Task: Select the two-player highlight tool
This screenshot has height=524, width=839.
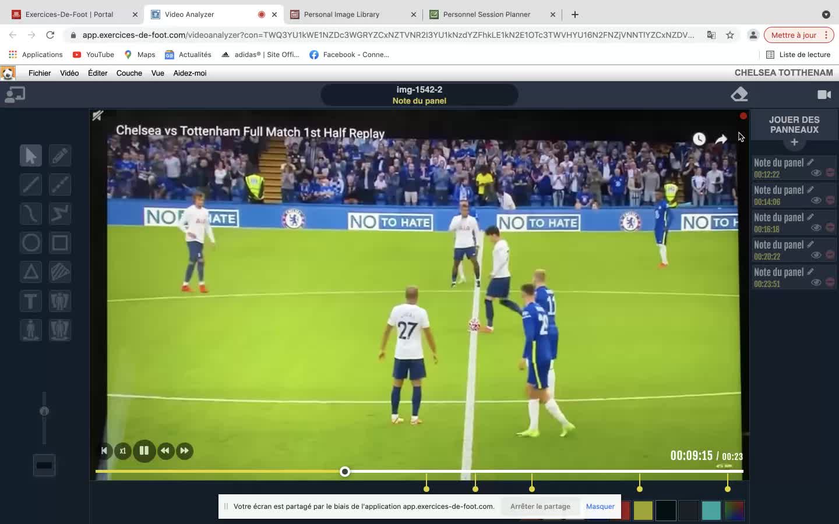Action: tap(60, 301)
